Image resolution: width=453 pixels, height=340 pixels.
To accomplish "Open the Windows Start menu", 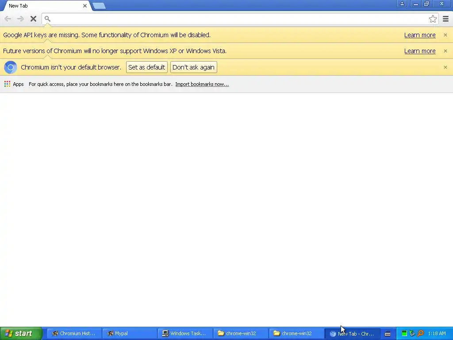I will pyautogui.click(x=21, y=333).
